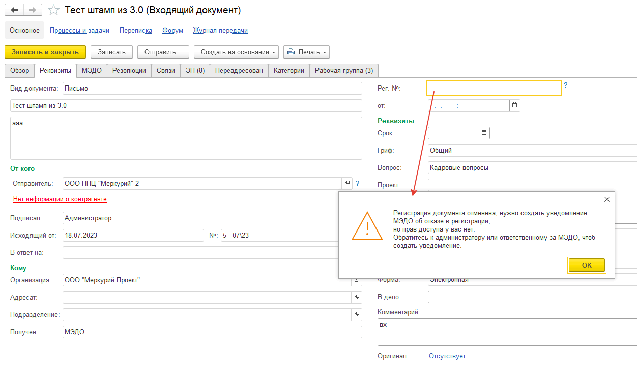Click into the Рег. № input field
The height and width of the screenshot is (375, 637).
click(x=494, y=89)
